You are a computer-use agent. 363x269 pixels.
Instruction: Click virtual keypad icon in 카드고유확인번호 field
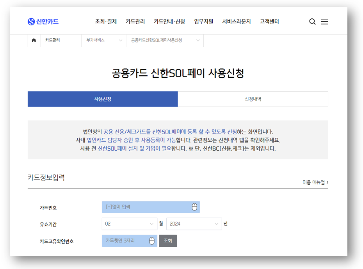pos(152,241)
